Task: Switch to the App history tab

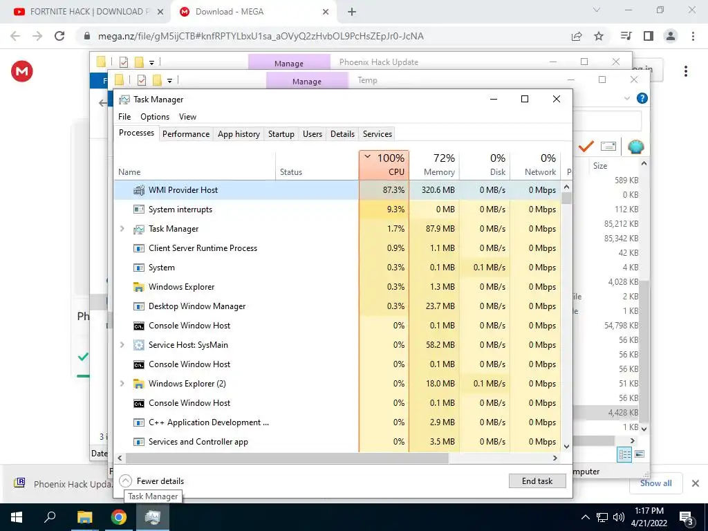Action: (239, 134)
